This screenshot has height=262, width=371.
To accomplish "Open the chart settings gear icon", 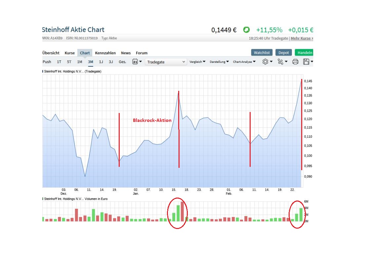I will [266, 62].
